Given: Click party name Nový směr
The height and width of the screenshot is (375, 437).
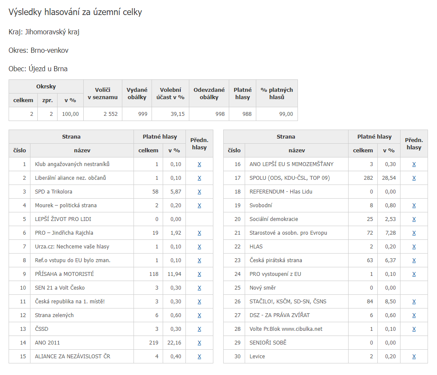Looking at the screenshot, I should point(263,288).
